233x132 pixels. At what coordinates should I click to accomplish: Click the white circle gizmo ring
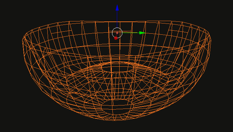click(x=117, y=33)
